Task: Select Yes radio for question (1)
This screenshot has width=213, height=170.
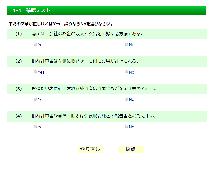Action: click(x=35, y=44)
